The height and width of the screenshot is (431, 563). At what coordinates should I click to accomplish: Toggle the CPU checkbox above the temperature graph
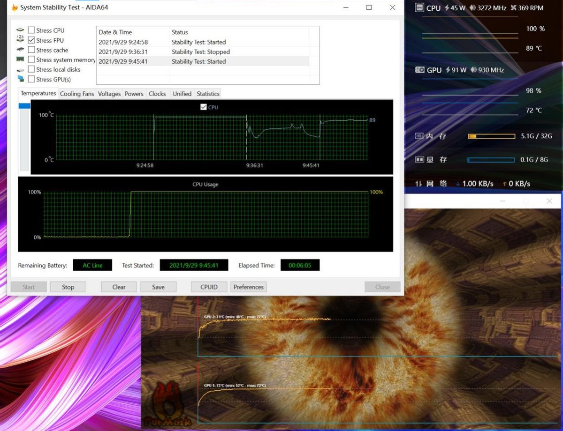[203, 107]
